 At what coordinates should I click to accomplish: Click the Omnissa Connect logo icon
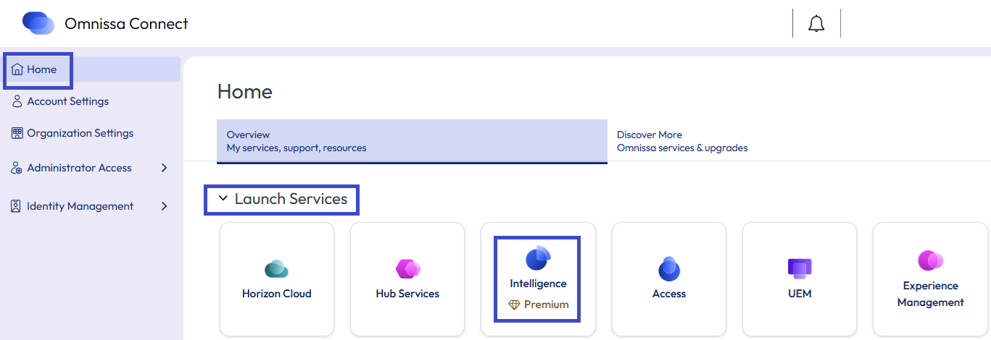point(38,23)
